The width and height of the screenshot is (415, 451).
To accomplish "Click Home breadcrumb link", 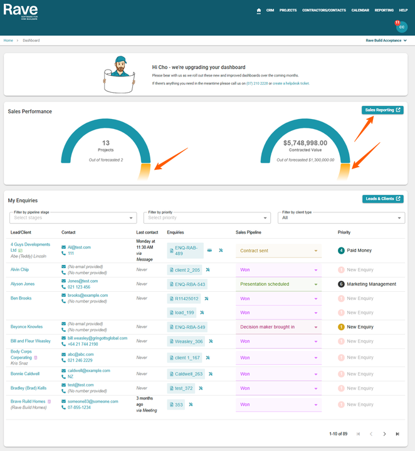I will 8,41.
